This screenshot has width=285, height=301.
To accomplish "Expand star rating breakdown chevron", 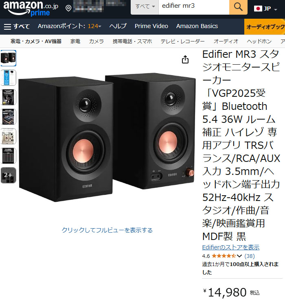I will coord(239,256).
